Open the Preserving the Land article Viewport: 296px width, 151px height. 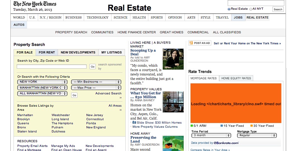143,139
